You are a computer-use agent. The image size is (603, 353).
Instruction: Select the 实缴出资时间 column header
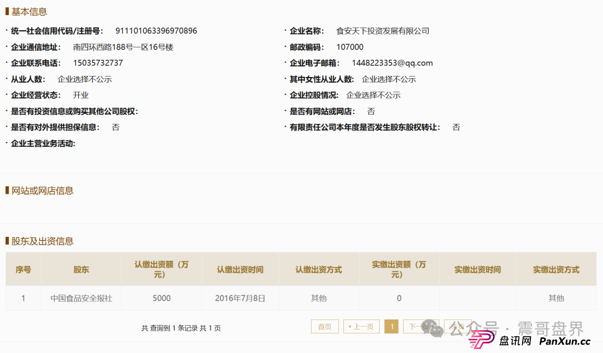click(477, 269)
